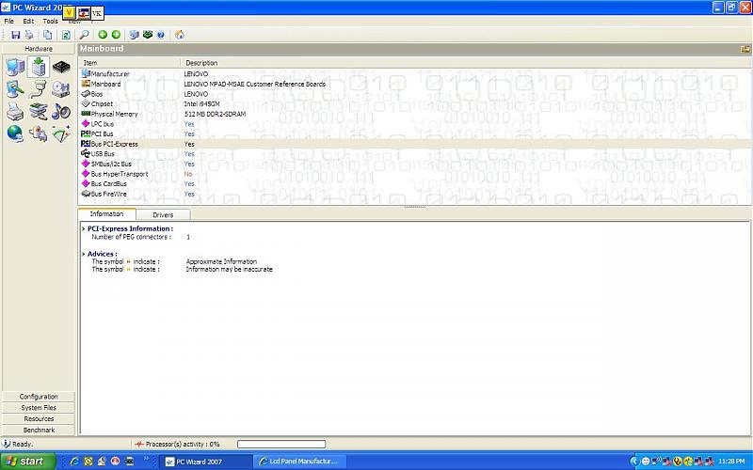Expand the Benchmark section

39,430
